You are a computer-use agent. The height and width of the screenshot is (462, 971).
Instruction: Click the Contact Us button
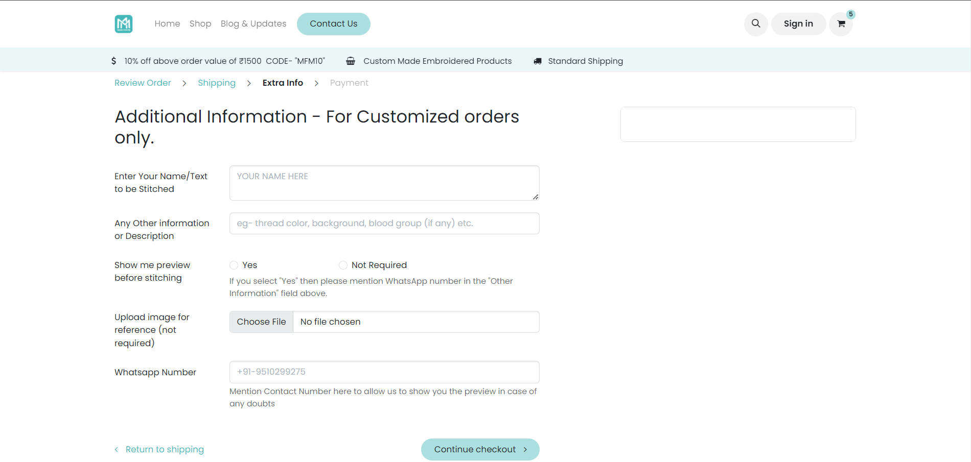(x=334, y=24)
